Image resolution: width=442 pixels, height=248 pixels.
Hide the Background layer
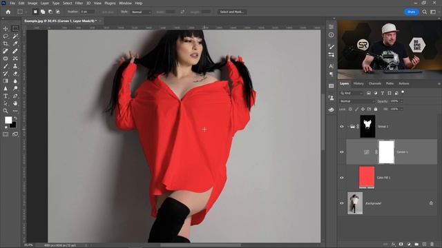(x=342, y=203)
